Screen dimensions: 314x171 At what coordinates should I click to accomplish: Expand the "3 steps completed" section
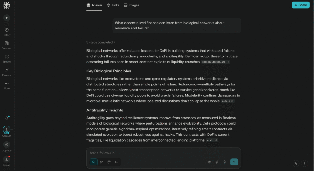click(x=101, y=42)
